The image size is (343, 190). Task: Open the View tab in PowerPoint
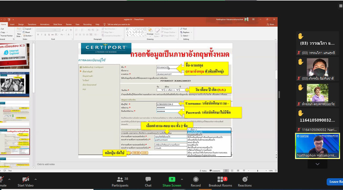pyautogui.click(x=77, y=24)
